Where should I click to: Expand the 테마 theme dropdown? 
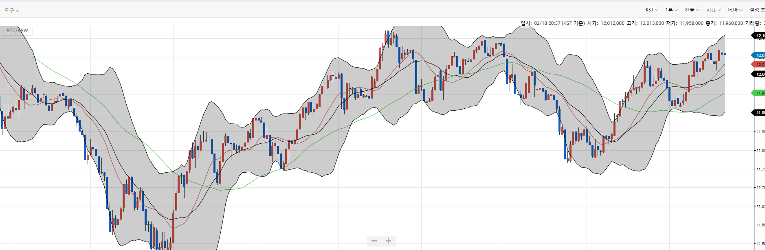[735, 10]
